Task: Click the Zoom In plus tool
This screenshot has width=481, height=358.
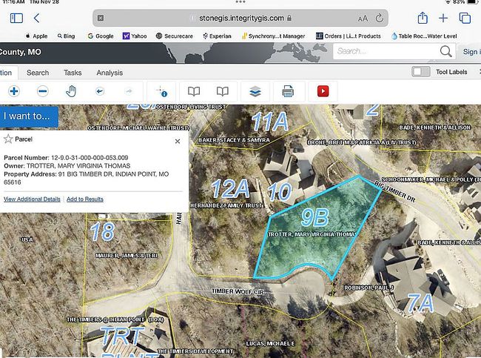Action: click(14, 91)
